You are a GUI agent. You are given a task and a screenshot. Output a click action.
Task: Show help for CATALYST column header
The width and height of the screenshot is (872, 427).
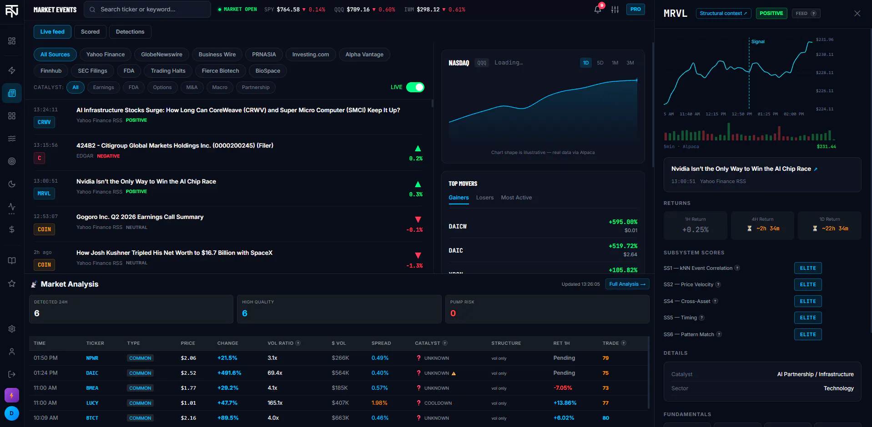(445, 343)
